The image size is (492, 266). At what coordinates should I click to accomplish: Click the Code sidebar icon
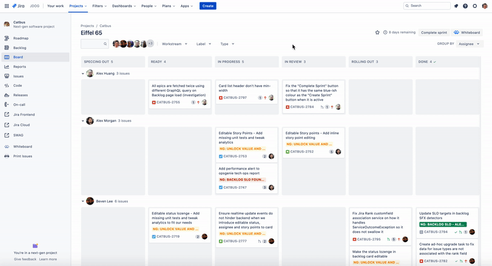tap(7, 85)
